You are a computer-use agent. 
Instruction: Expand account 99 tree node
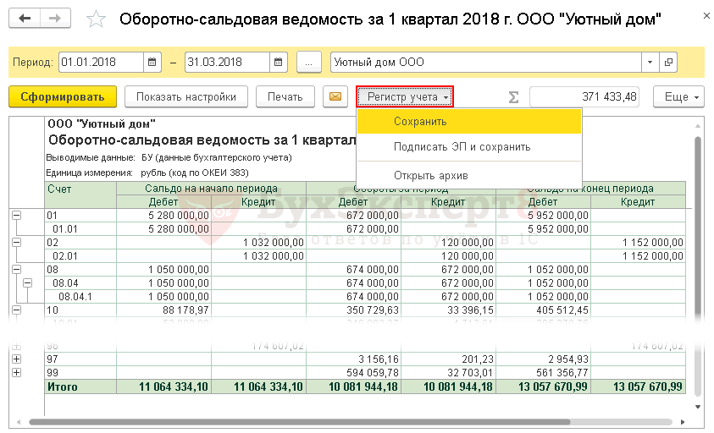(x=16, y=373)
